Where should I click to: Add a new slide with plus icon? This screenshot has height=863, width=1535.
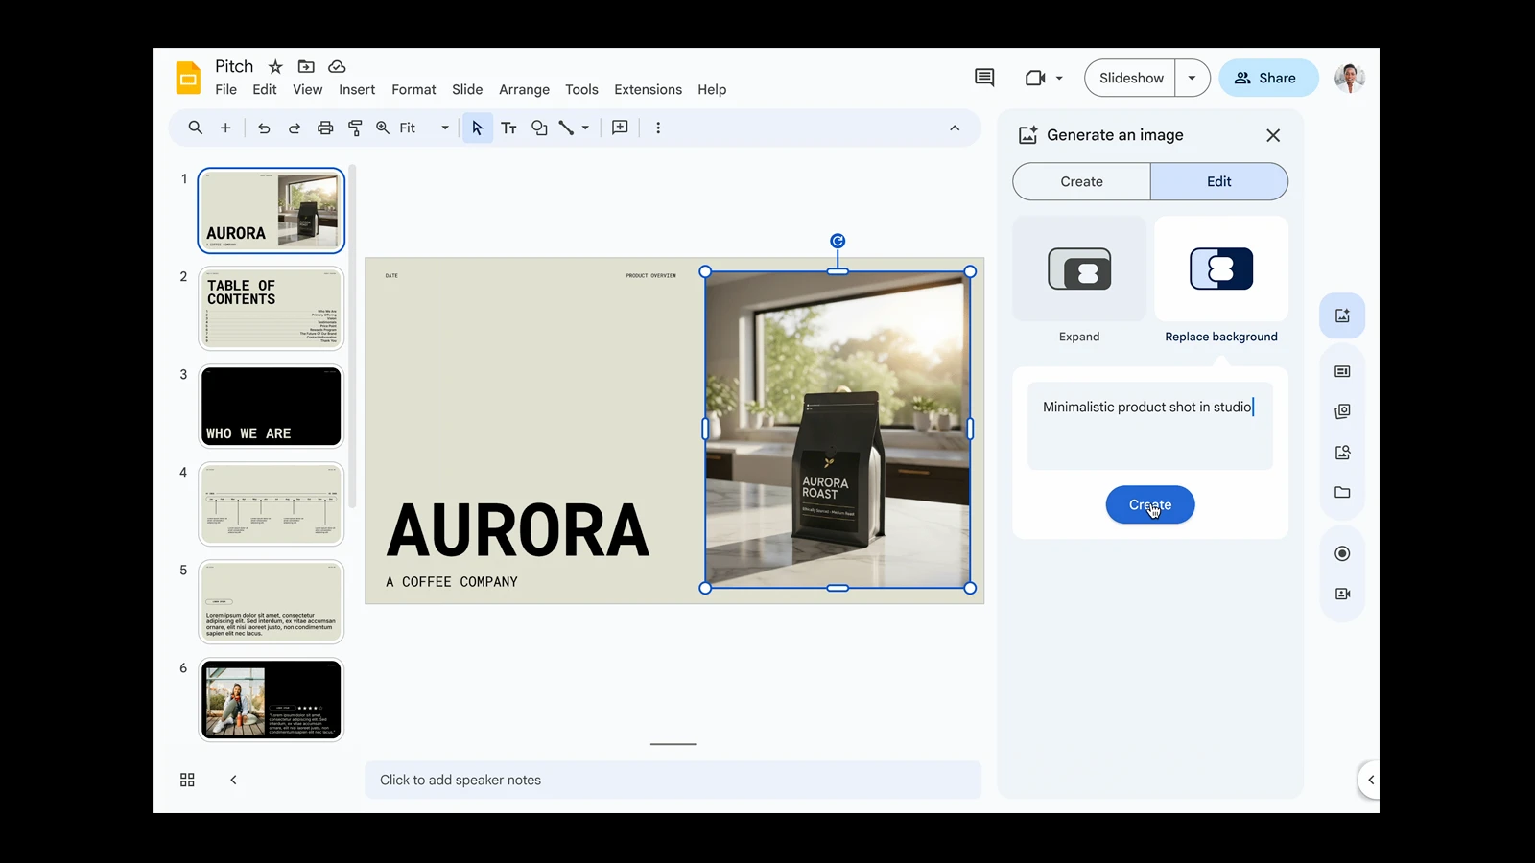pyautogui.click(x=225, y=128)
